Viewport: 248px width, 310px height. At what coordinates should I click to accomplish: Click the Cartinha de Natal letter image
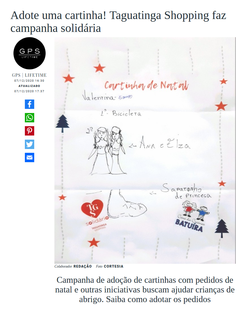(x=145, y=150)
